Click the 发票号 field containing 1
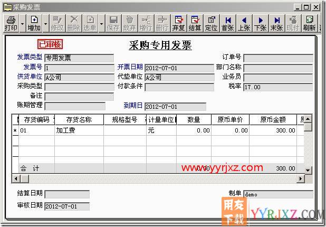This screenshot has height=227, width=326. click(x=79, y=68)
